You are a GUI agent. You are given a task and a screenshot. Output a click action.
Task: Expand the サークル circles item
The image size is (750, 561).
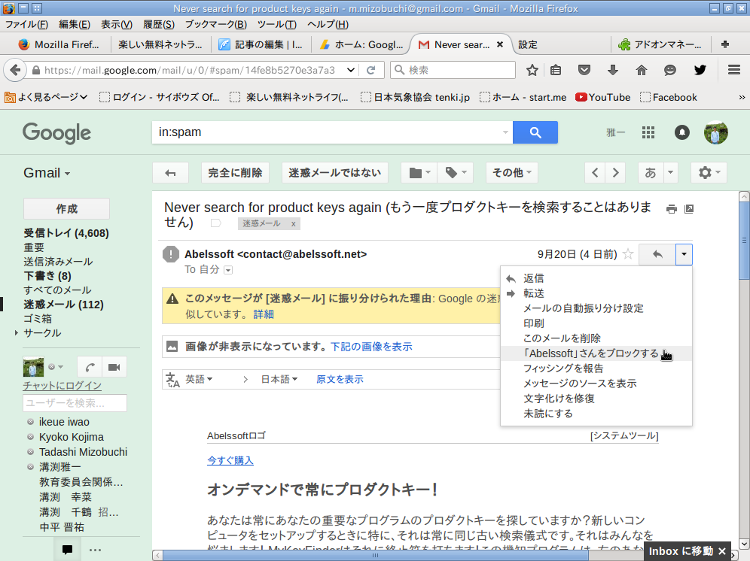[17, 332]
